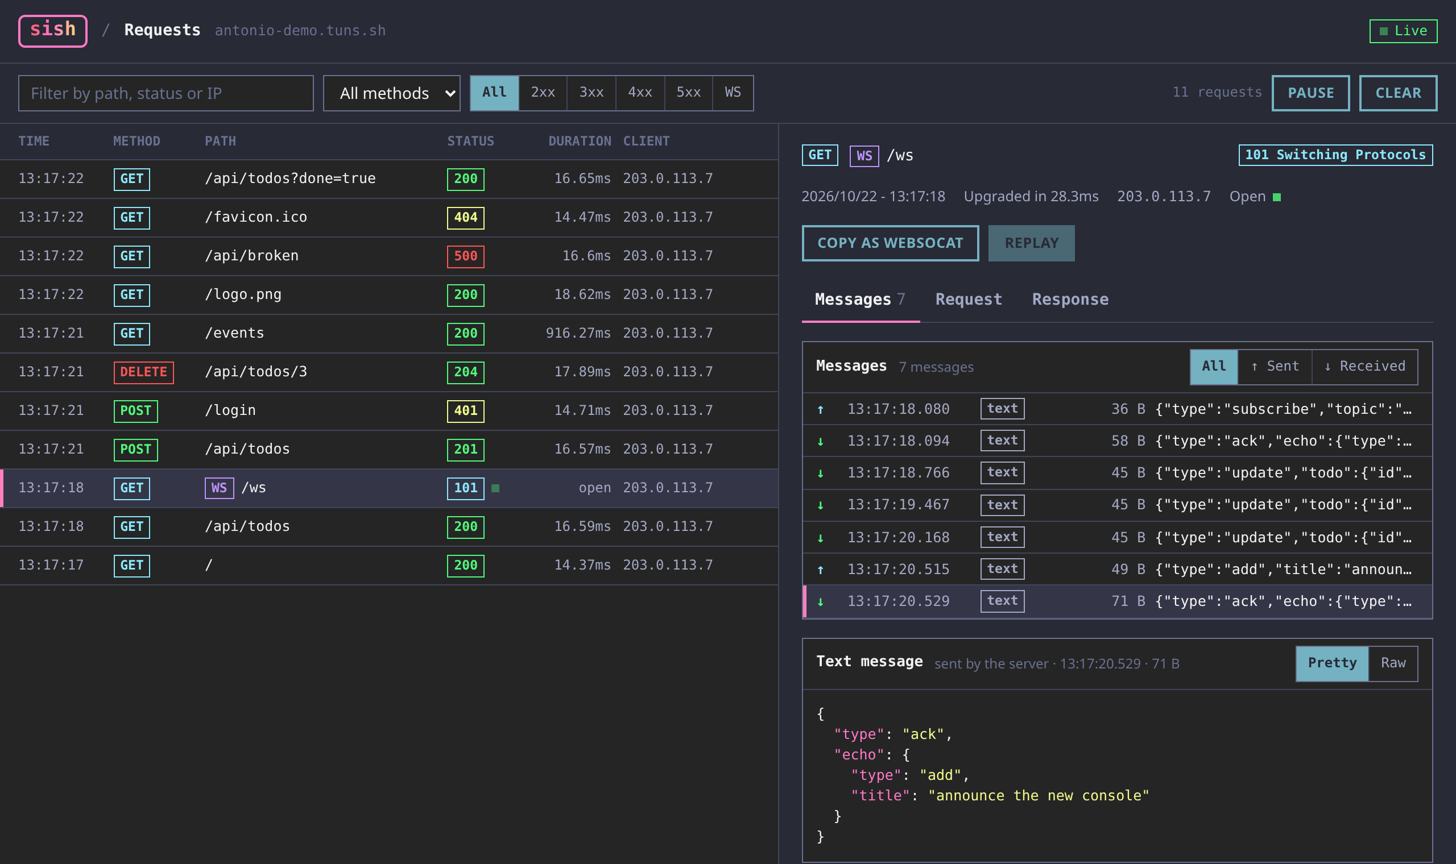Image resolution: width=1456 pixels, height=864 pixels.
Task: Show only Sent messages
Action: 1275,367
